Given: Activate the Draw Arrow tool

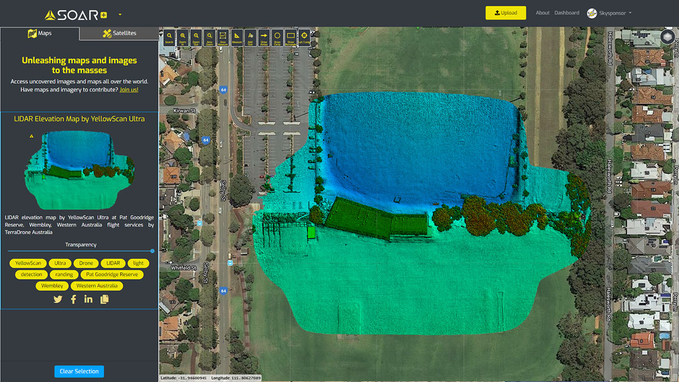Looking at the screenshot, I should tap(264, 37).
